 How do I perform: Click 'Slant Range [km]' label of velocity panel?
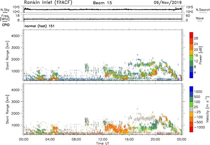7,109
